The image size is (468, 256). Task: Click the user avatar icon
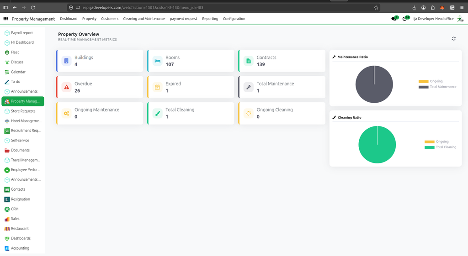click(460, 19)
